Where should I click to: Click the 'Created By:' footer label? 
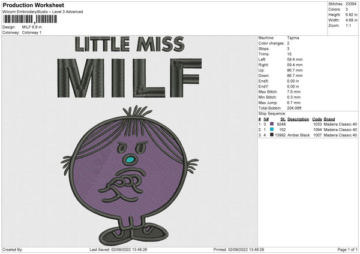coord(13,250)
